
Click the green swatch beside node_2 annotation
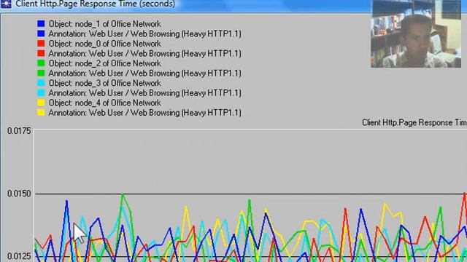[41, 73]
